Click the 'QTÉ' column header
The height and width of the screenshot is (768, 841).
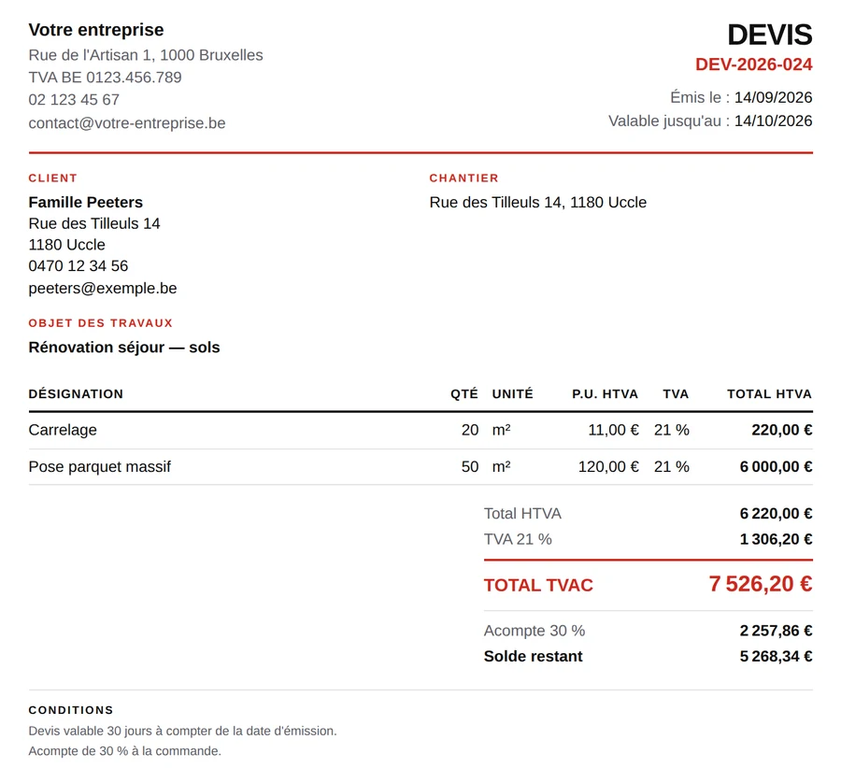(x=464, y=394)
